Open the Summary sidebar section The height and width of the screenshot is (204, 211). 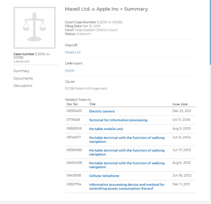[21, 71]
